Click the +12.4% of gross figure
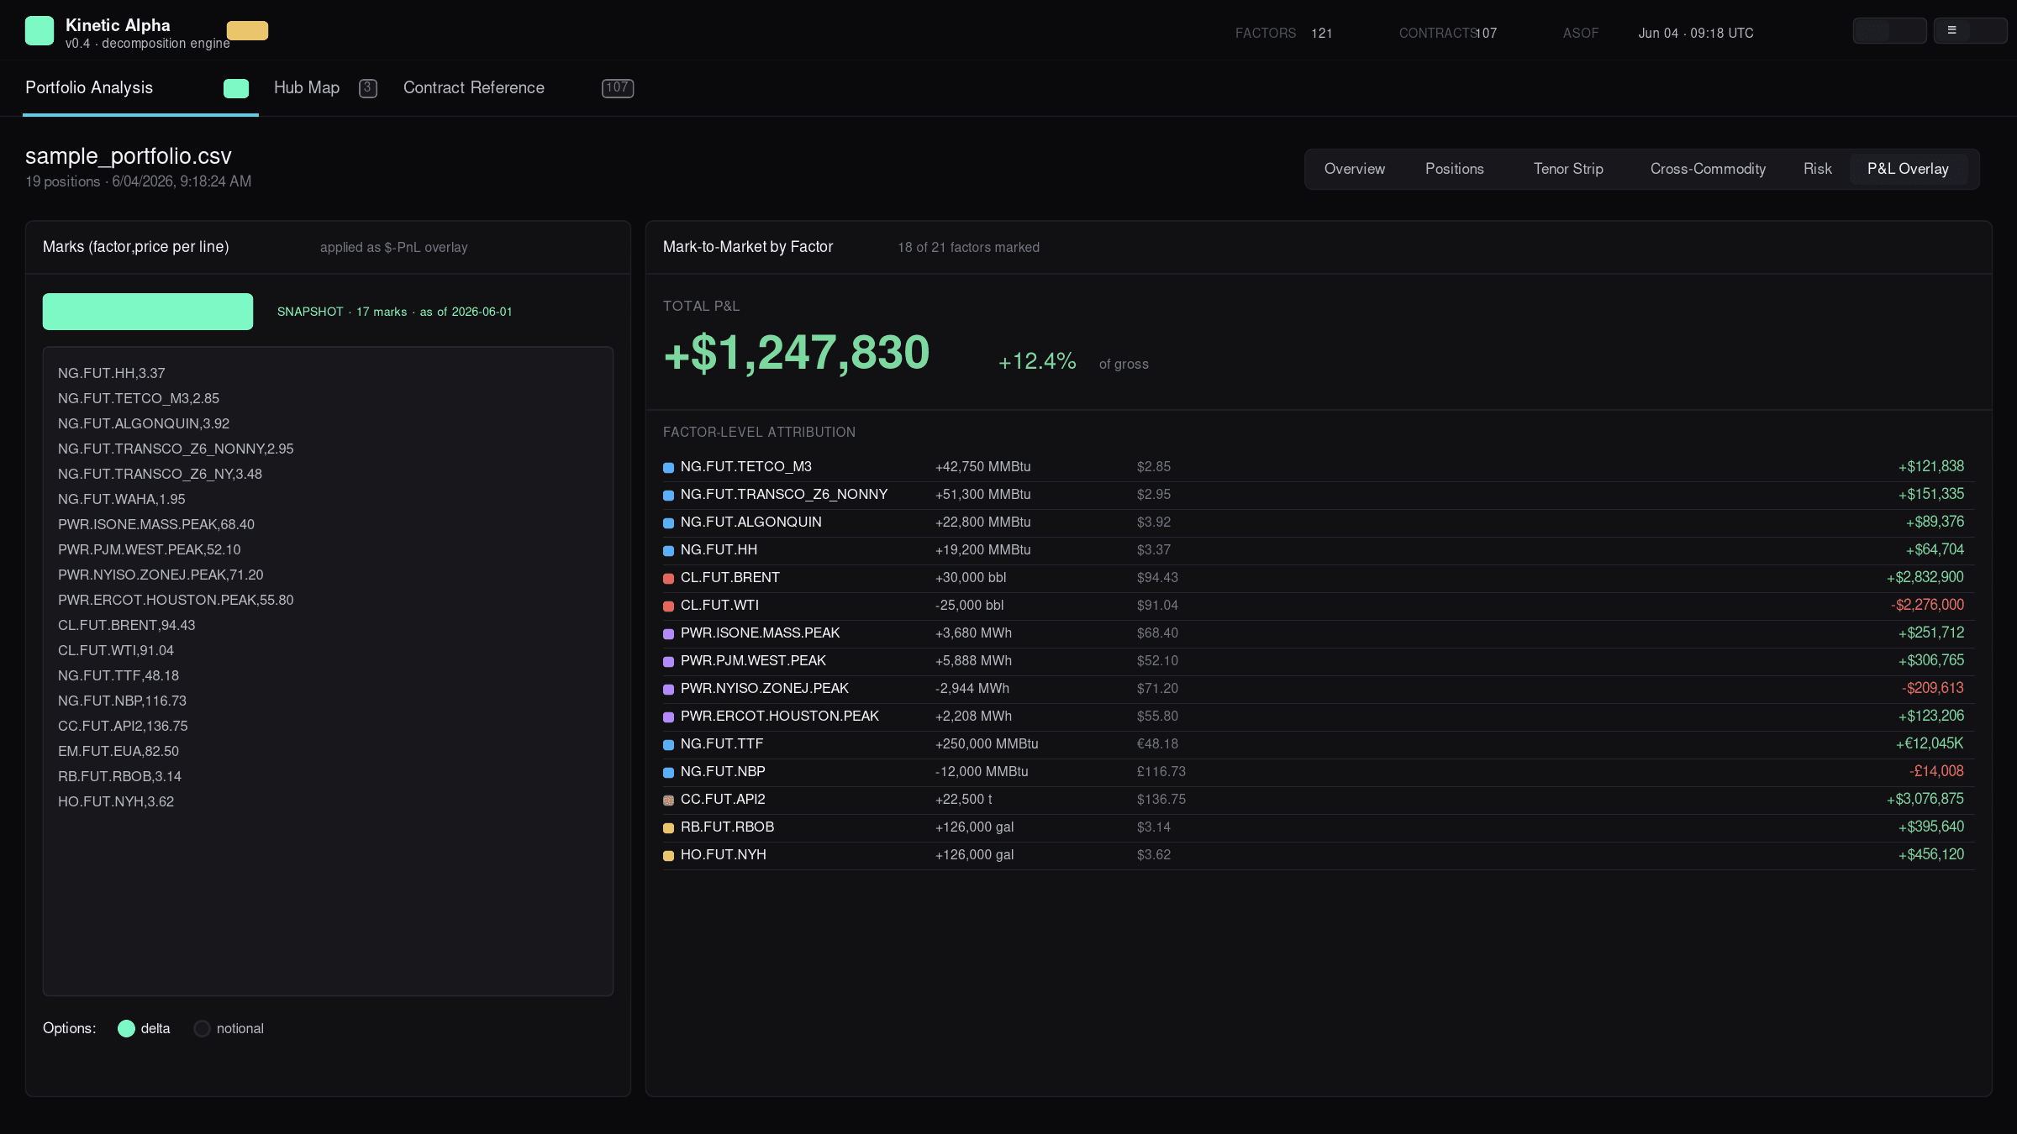Viewport: 2017px width, 1134px height. 1037,361
